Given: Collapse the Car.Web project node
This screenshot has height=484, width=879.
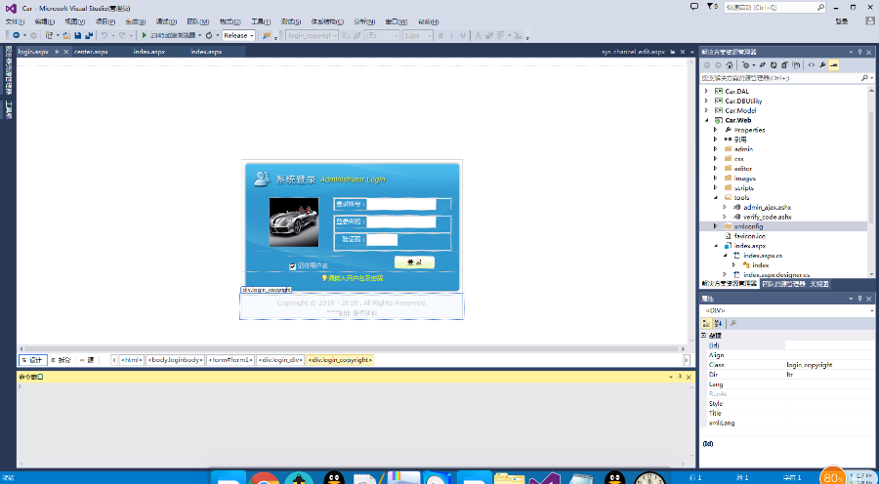Looking at the screenshot, I should coord(706,120).
